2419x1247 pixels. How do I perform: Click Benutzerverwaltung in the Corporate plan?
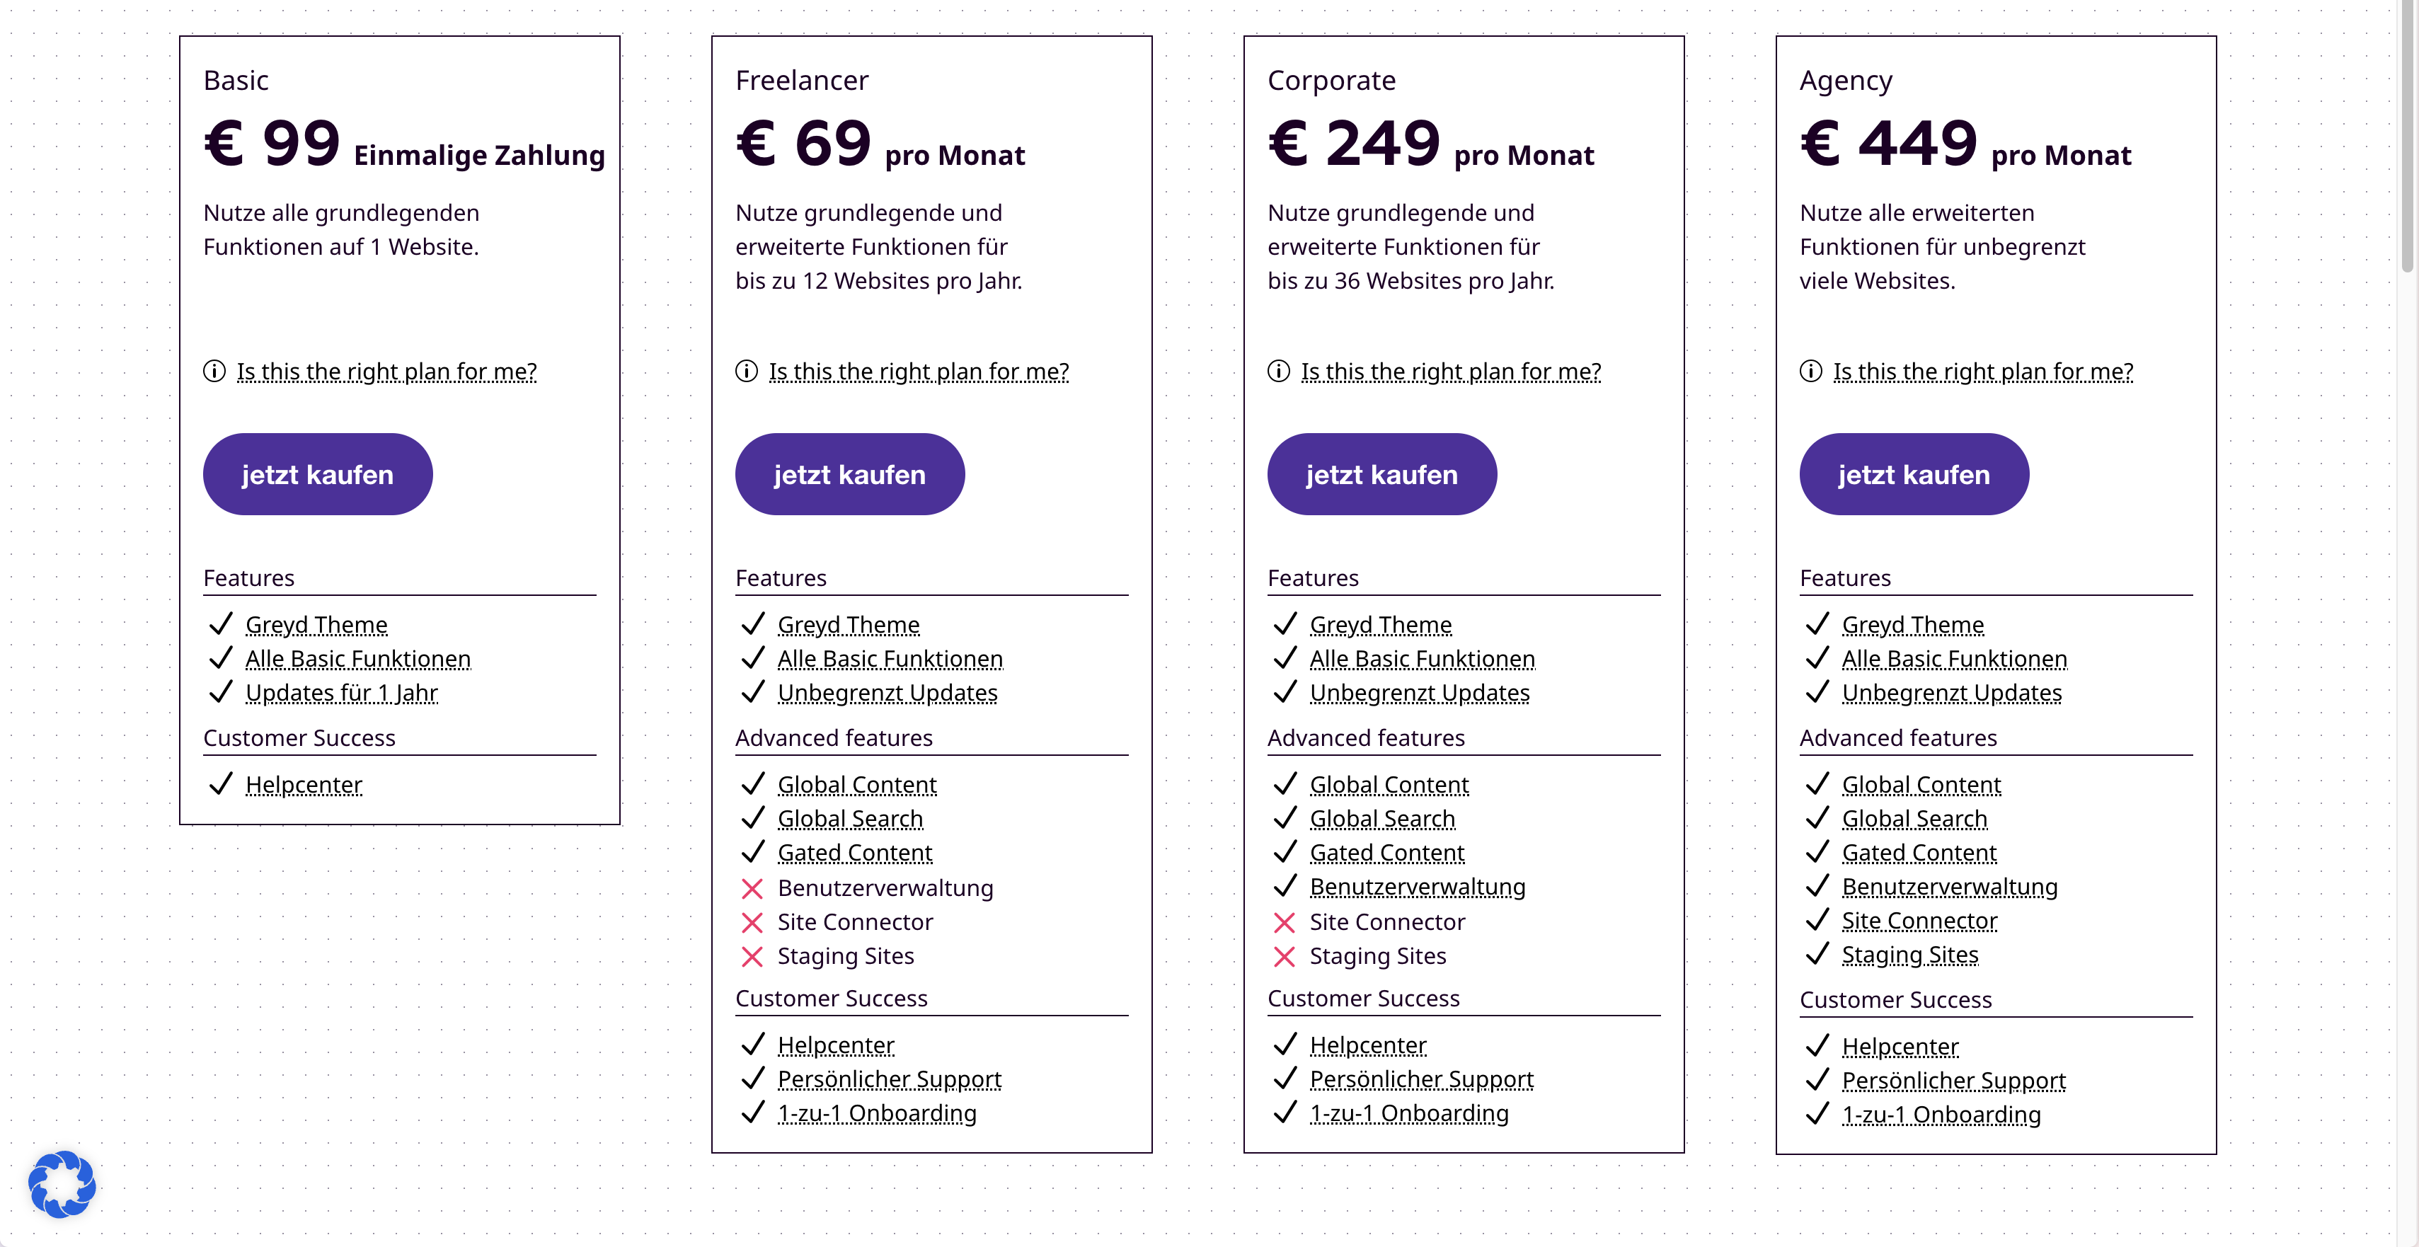1418,887
